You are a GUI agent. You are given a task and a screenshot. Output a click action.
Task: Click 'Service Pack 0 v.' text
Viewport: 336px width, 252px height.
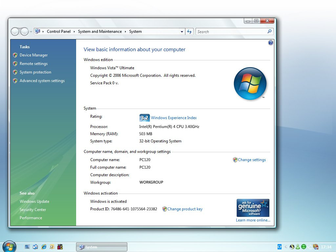(104, 83)
